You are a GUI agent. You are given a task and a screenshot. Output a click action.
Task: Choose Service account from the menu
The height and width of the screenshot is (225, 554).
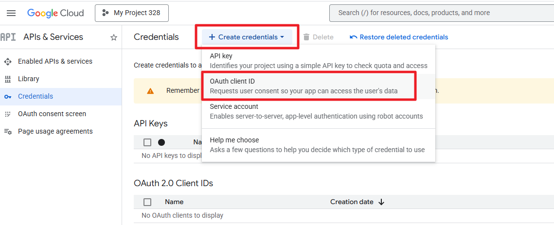point(318,111)
